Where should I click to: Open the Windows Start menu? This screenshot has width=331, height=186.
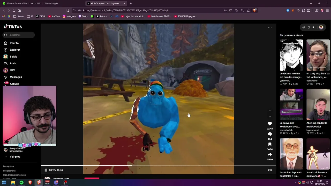pos(4,182)
